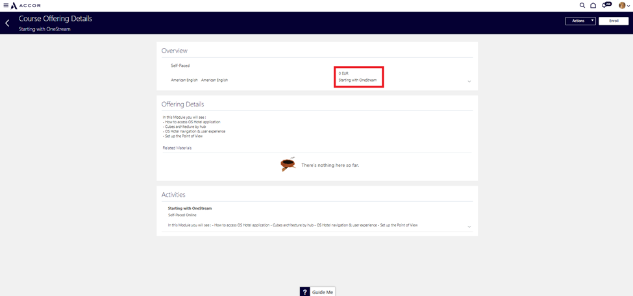Click the empty nest illustration

(288, 164)
